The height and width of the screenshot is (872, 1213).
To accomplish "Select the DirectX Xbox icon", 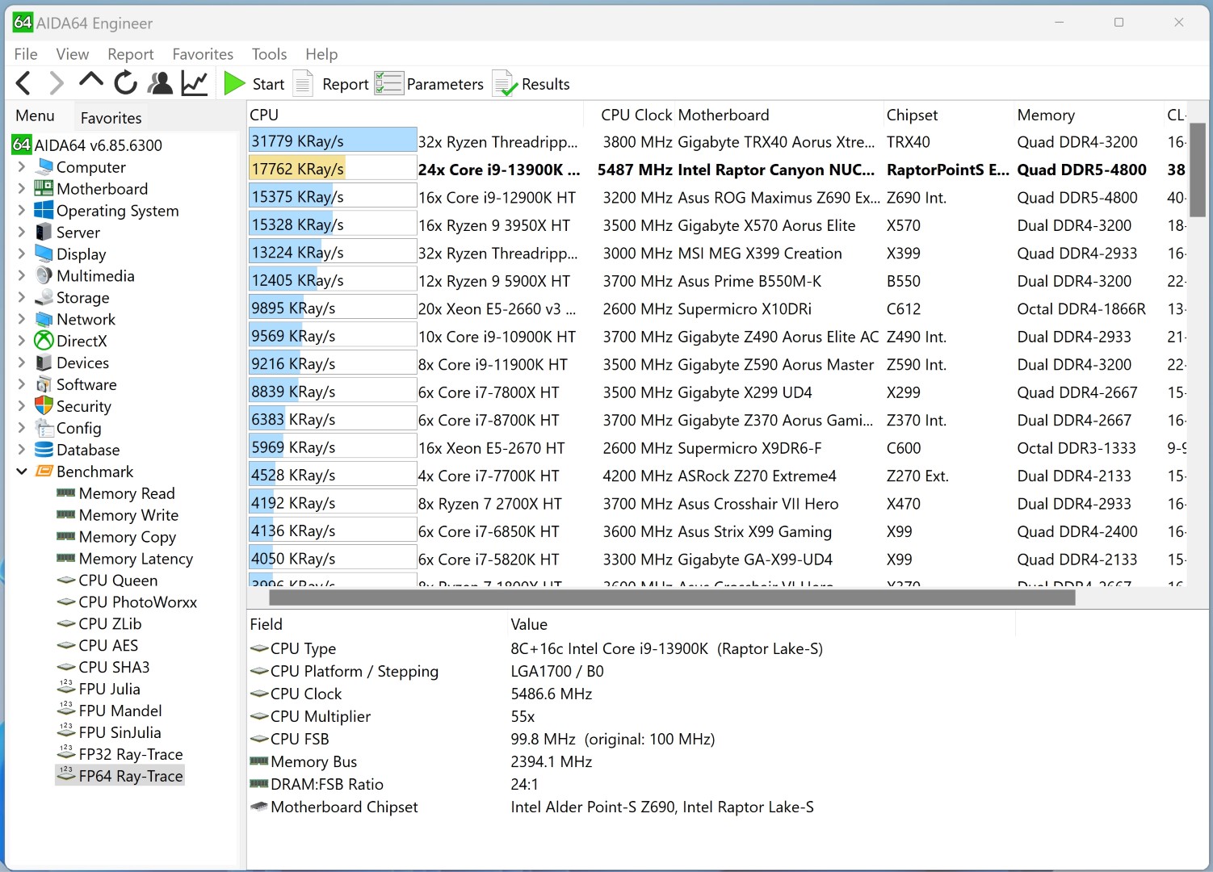I will click(x=44, y=342).
